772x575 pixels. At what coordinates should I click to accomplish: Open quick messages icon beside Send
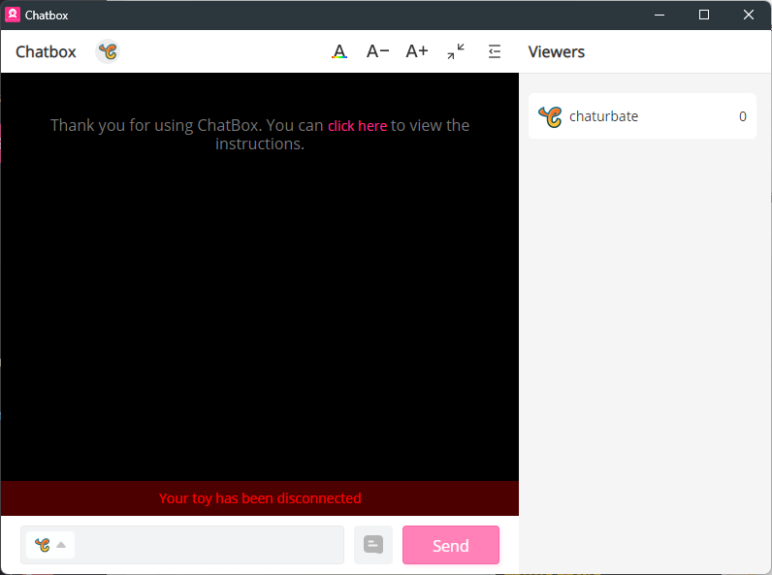[x=373, y=545]
